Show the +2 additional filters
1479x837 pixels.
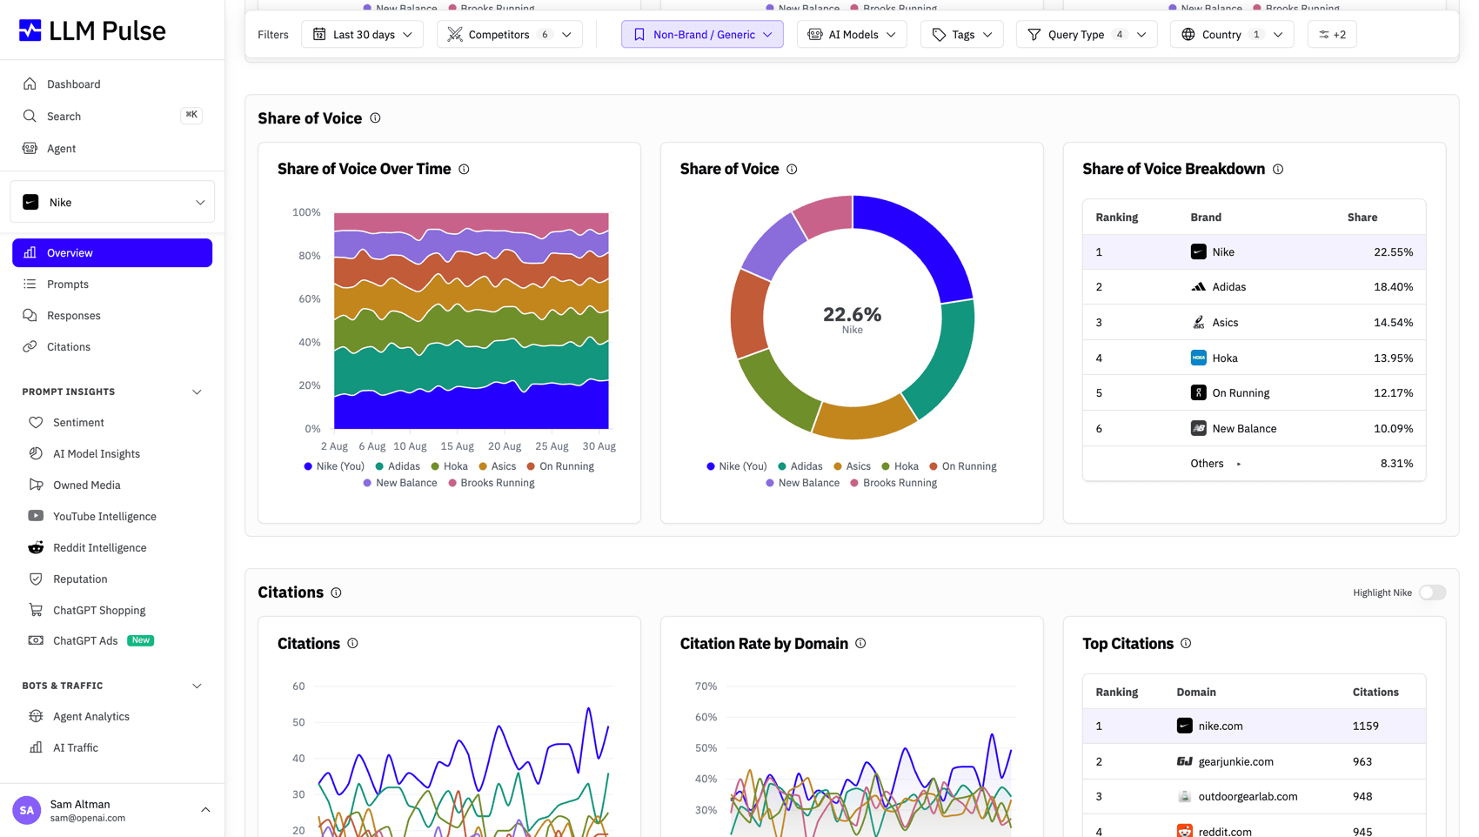[1332, 35]
